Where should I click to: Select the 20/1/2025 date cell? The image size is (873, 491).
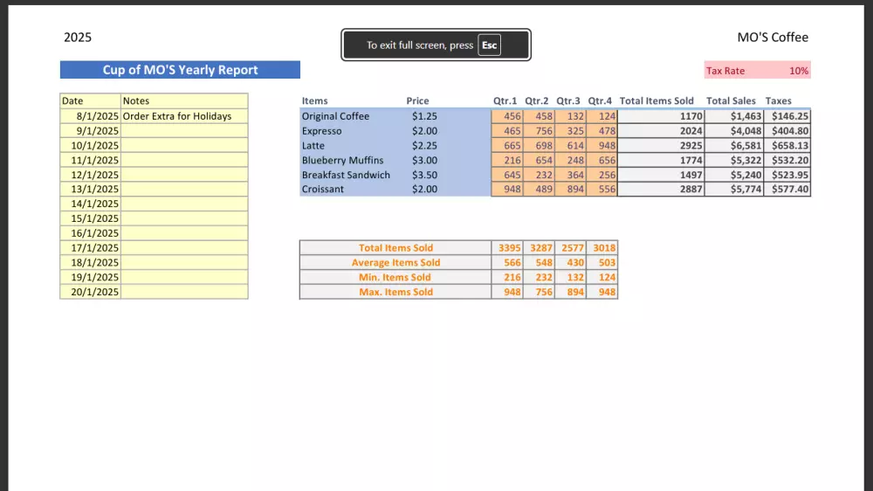pos(90,292)
